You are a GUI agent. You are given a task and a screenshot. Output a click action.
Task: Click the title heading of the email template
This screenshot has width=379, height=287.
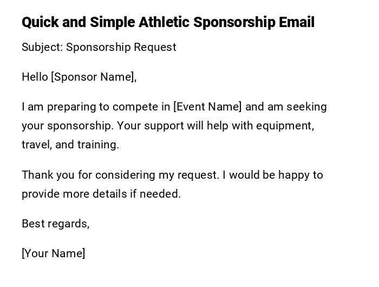pyautogui.click(x=168, y=22)
